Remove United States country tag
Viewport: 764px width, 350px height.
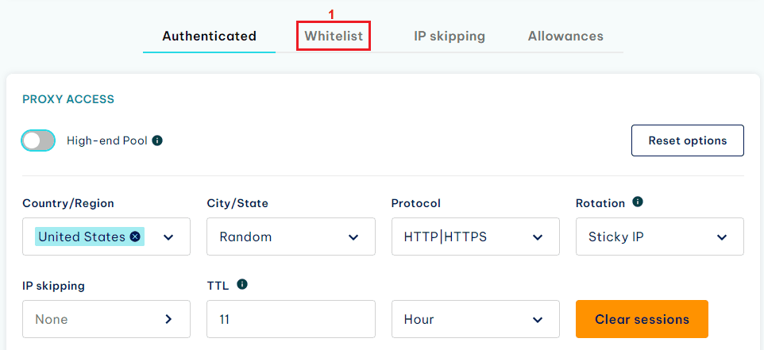point(135,237)
